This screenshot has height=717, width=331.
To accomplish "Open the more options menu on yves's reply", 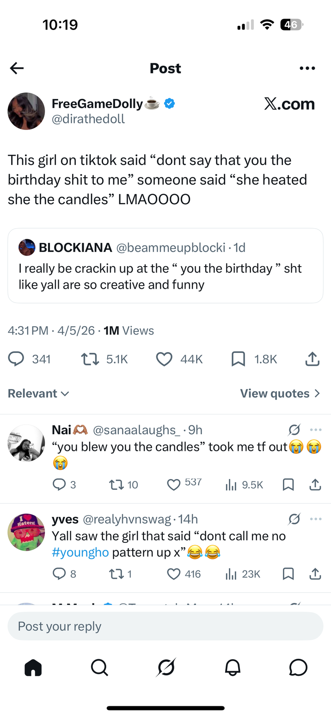I will 316,519.
